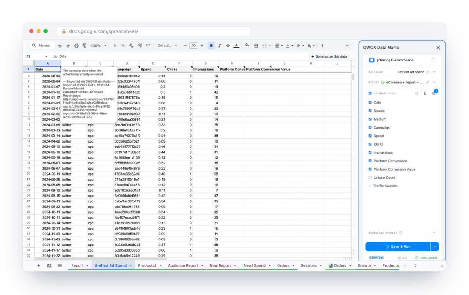469x295 pixels.
Task: Open the fill color picker
Action: click(247, 46)
